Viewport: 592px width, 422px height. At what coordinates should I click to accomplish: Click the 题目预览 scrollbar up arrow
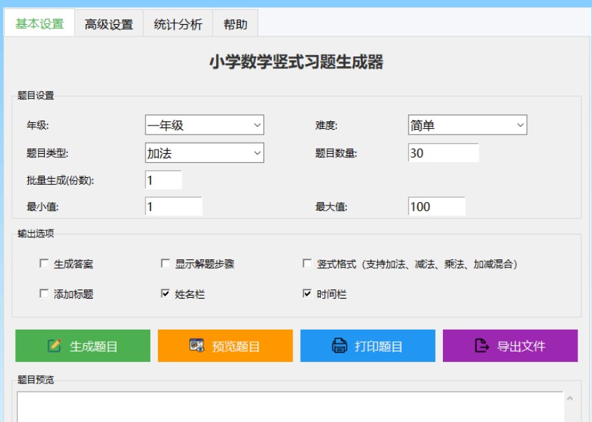[569, 399]
